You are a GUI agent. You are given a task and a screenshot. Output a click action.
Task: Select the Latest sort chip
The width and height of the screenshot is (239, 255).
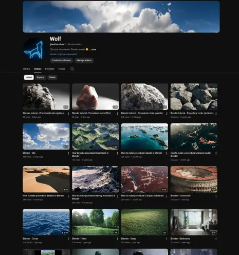click(29, 77)
